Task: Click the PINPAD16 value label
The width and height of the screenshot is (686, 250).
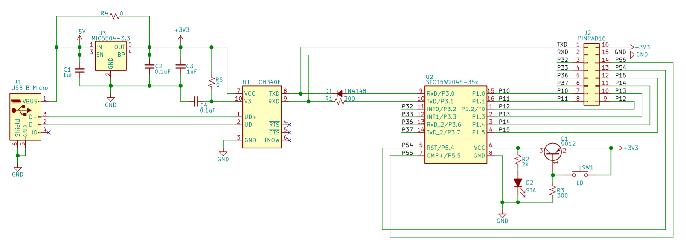Action: [x=591, y=38]
